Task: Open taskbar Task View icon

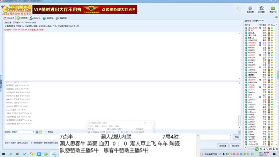Action: [17, 154]
